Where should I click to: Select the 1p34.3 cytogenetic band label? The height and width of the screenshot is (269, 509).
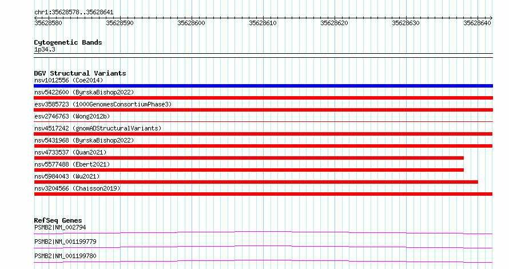pos(45,50)
